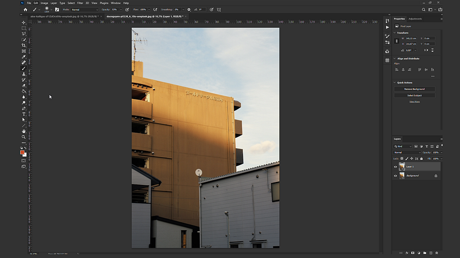Open layer filter Kind dropdown
Viewport: 460px width, 258px height.
[x=403, y=146]
